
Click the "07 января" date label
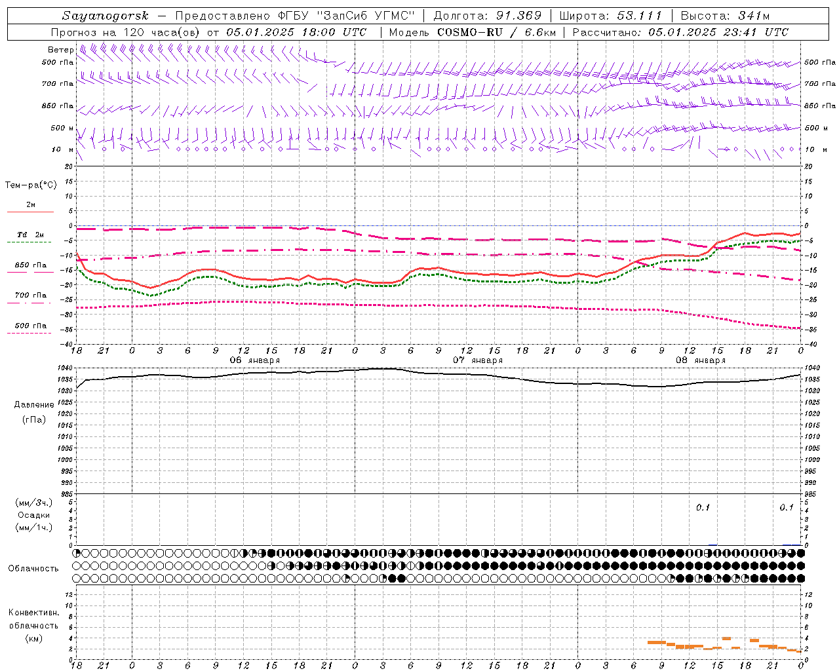[x=478, y=360]
